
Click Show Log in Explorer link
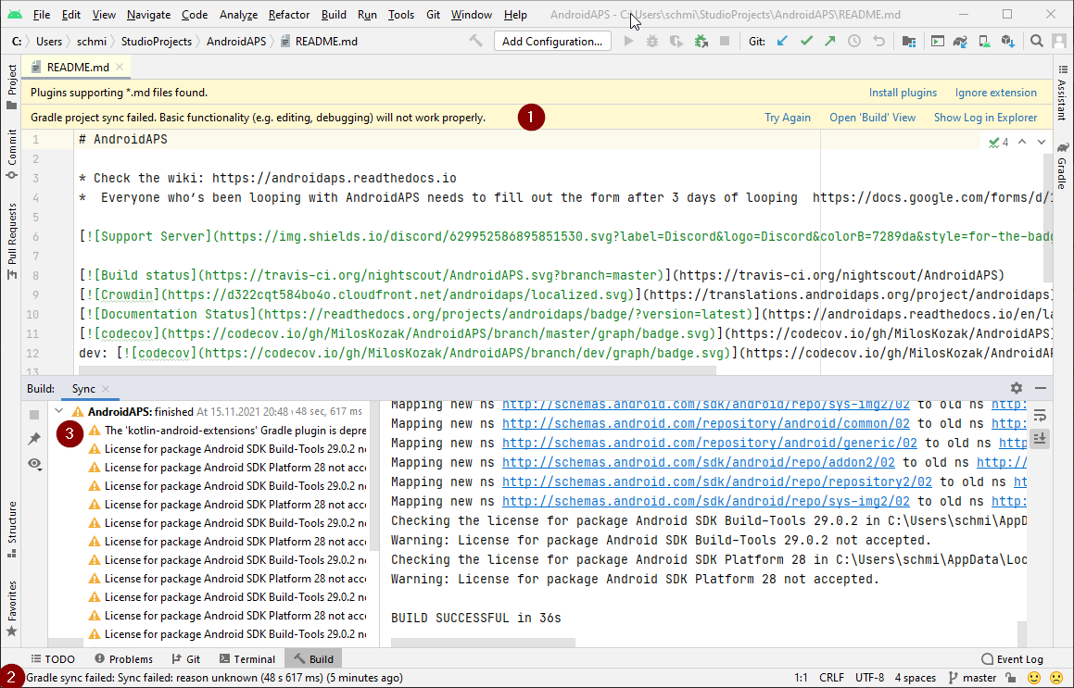click(x=985, y=118)
